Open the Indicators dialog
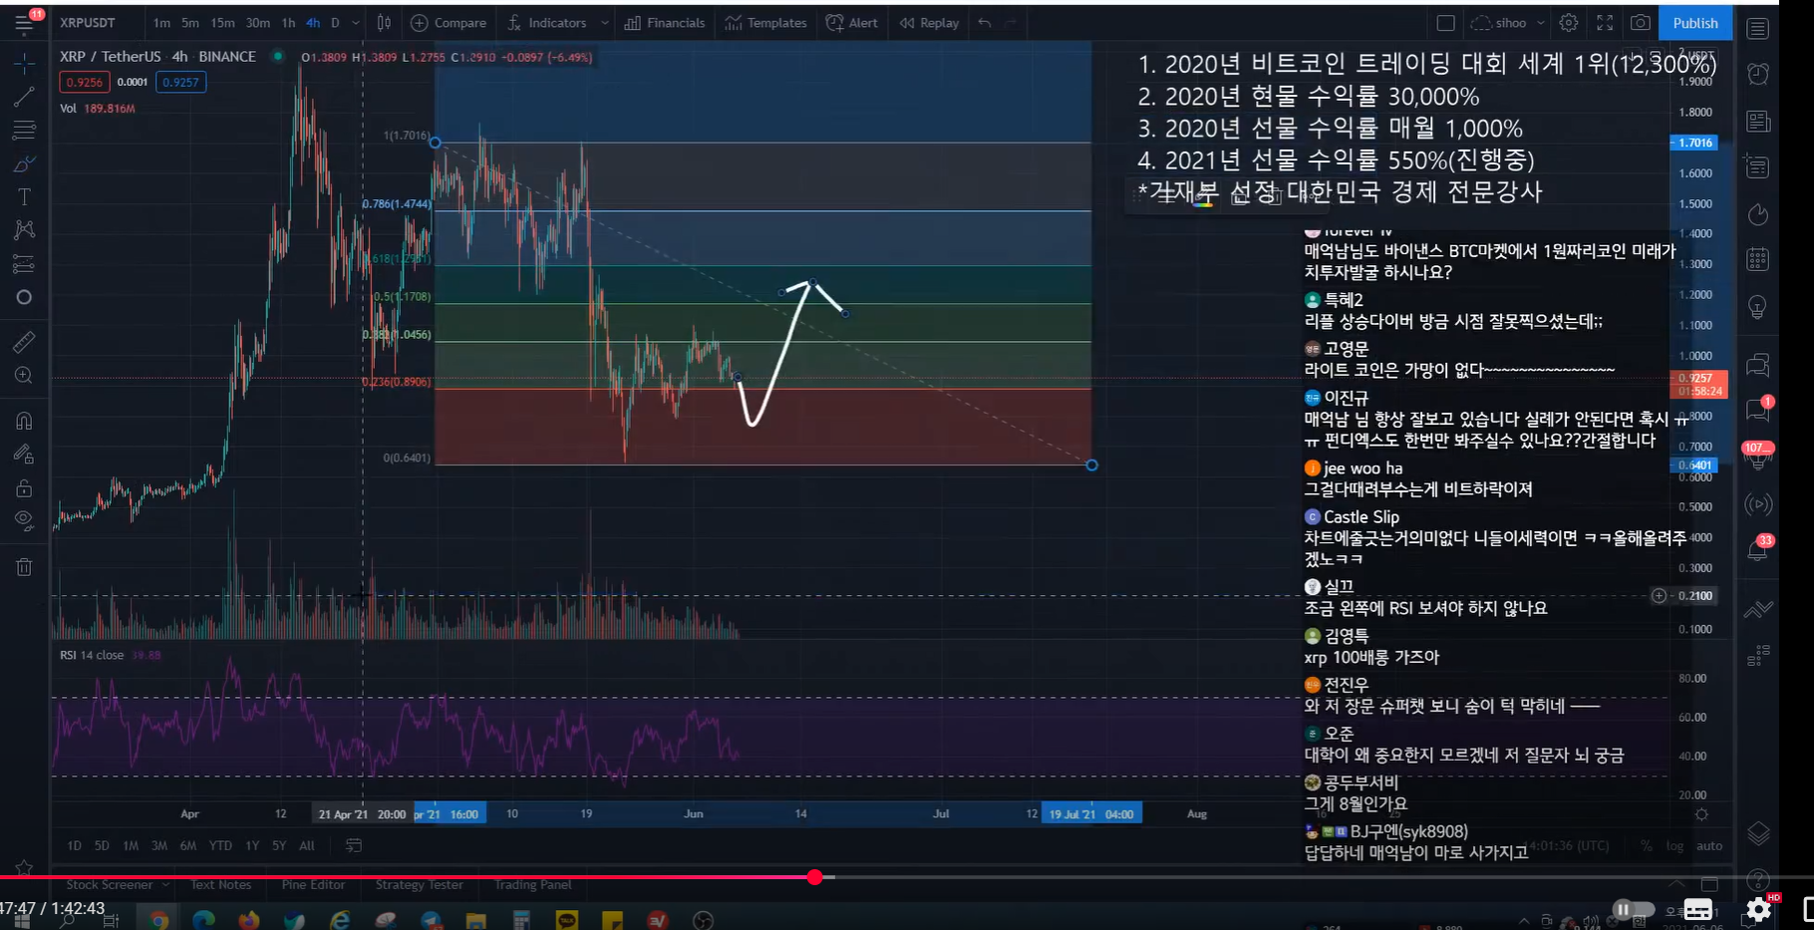Screen dimensions: 1814x930 coord(547,23)
